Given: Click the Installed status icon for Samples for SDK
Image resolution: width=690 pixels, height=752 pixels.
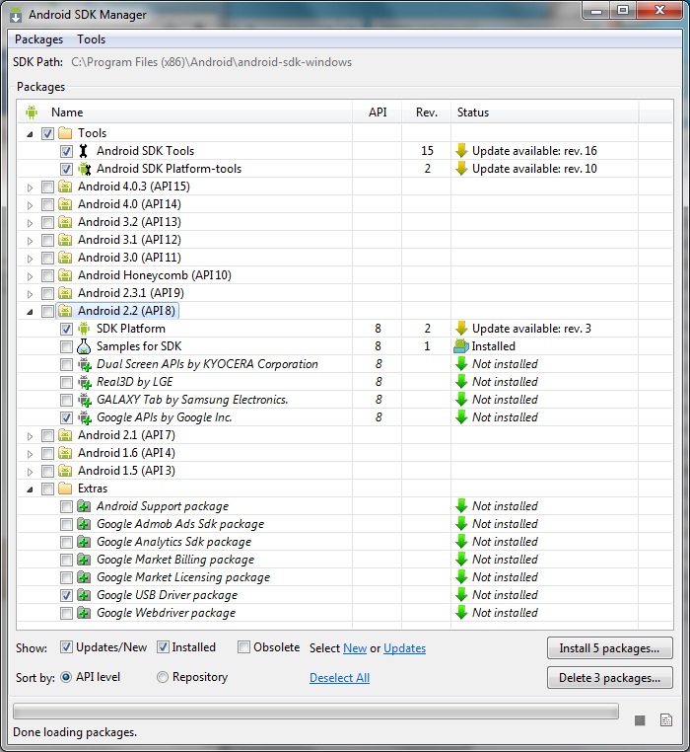Looking at the screenshot, I should click(x=461, y=345).
